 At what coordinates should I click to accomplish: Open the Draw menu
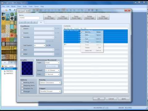(19, 6)
